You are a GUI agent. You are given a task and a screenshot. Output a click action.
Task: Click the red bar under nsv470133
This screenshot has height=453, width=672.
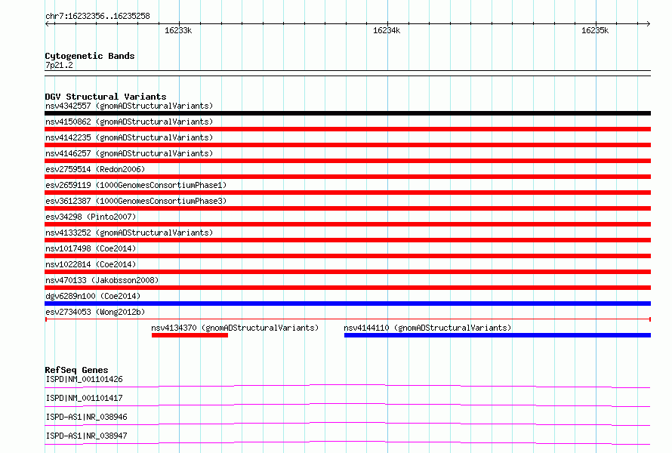coord(347,288)
